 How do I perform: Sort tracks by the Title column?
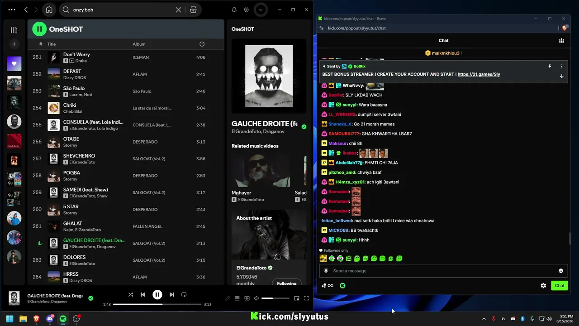[52, 44]
